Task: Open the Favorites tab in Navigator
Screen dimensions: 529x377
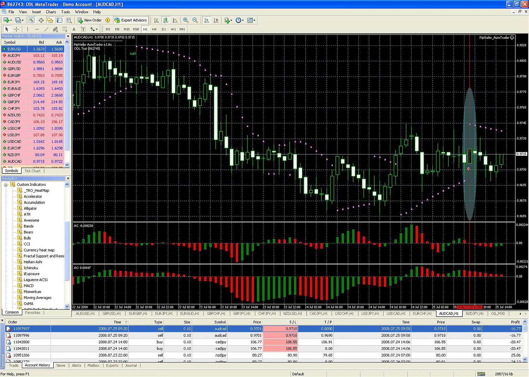Action: [32, 312]
